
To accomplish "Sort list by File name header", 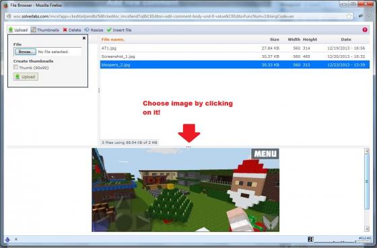I will point(112,40).
